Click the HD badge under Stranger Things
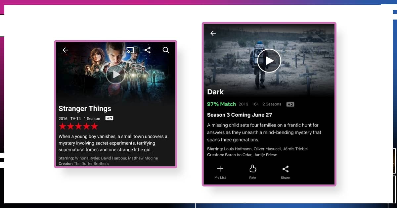397x208 pixels. click(x=109, y=118)
